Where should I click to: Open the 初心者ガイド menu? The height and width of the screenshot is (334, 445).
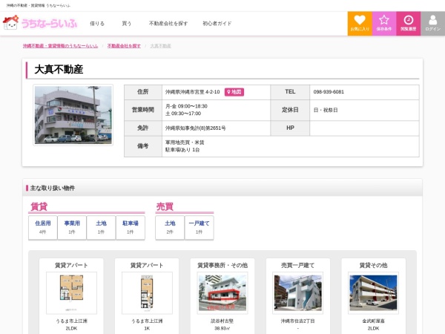217,24
